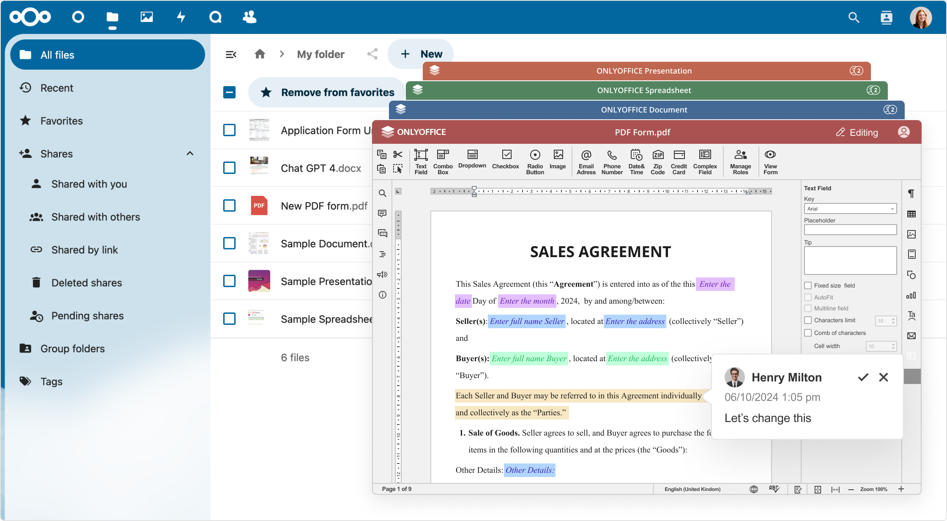Collapse the Shares section chevron

coord(190,154)
